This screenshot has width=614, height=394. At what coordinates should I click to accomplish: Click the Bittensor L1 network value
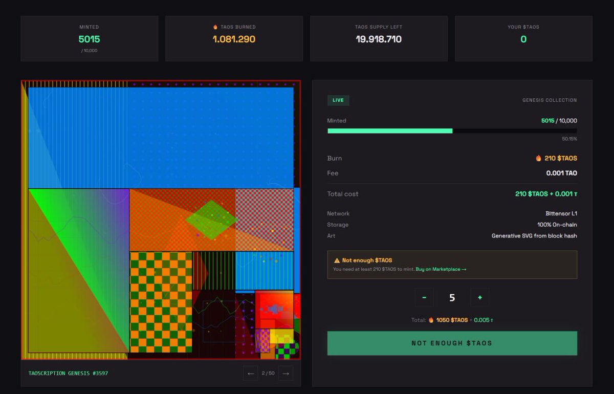tap(561, 213)
